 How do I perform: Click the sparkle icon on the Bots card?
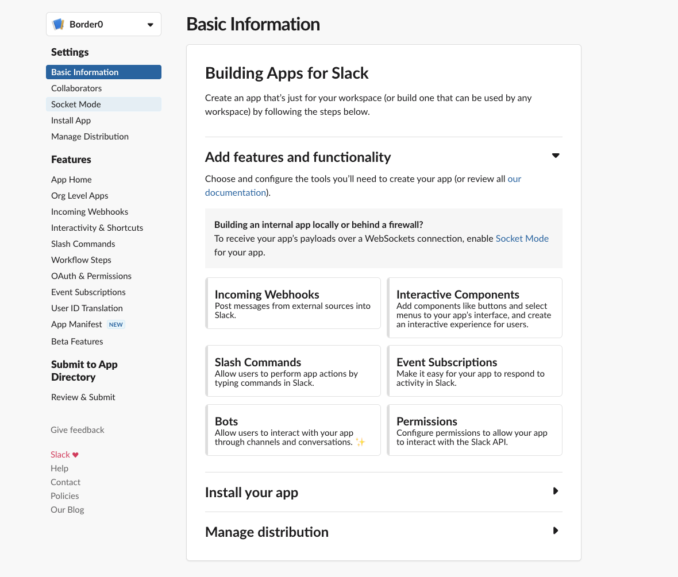pyautogui.click(x=360, y=442)
